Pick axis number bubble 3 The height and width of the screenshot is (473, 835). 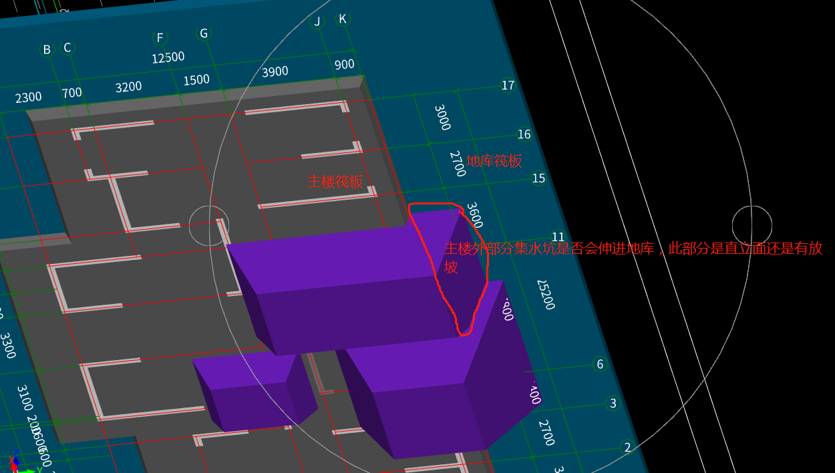click(613, 404)
